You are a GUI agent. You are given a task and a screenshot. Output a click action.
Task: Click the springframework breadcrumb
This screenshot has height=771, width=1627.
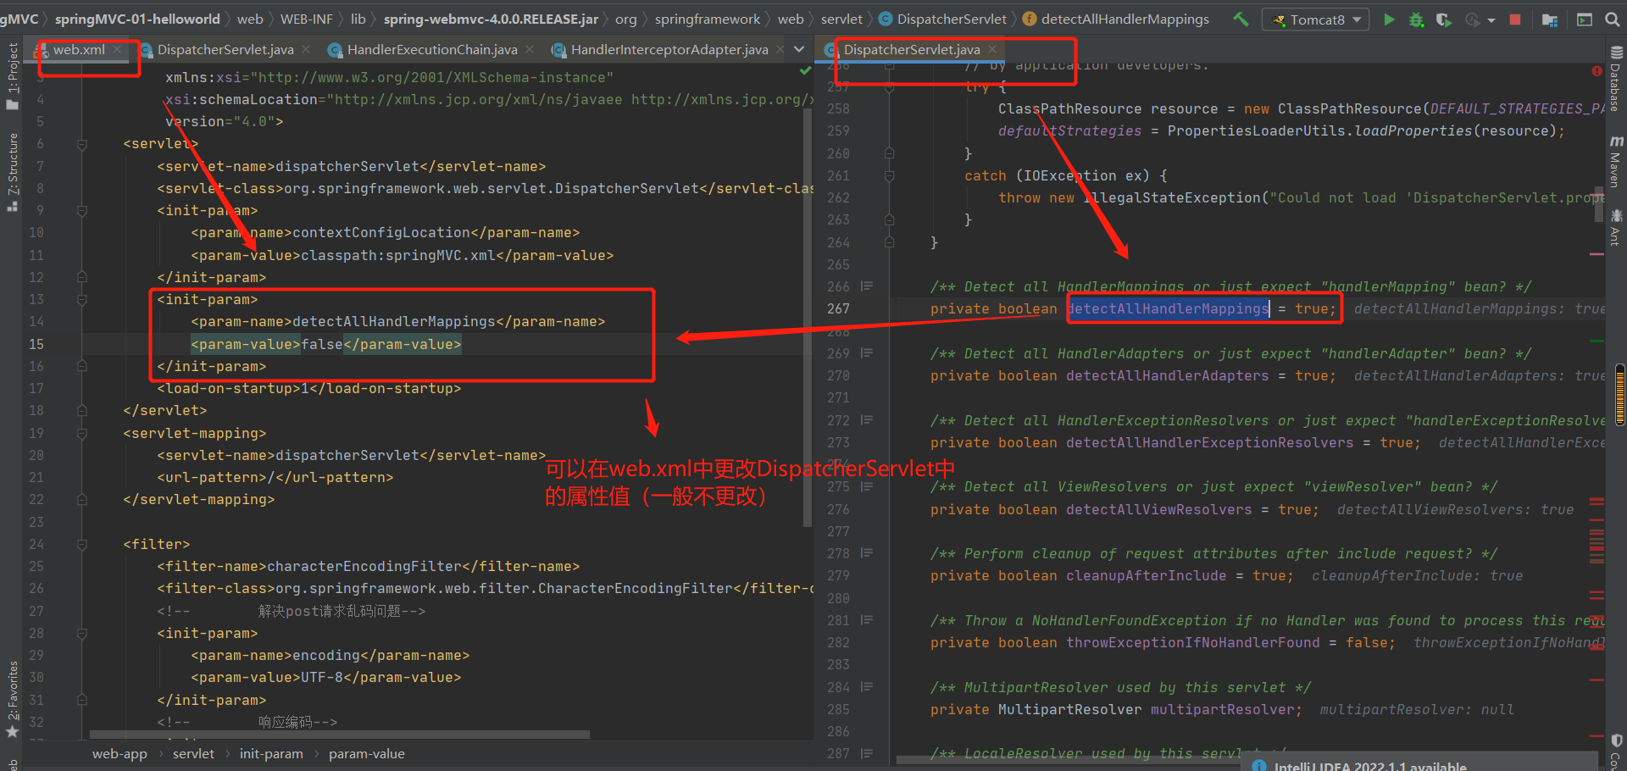tap(707, 19)
